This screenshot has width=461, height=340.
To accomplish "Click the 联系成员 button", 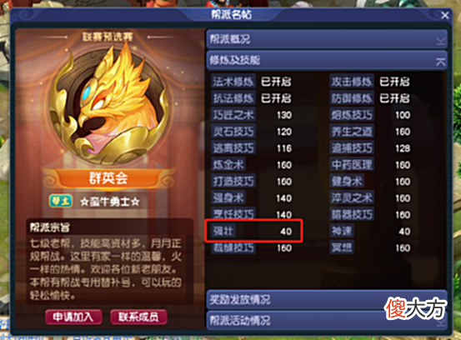I will tap(138, 317).
